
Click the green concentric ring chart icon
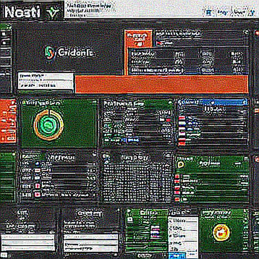(49, 125)
